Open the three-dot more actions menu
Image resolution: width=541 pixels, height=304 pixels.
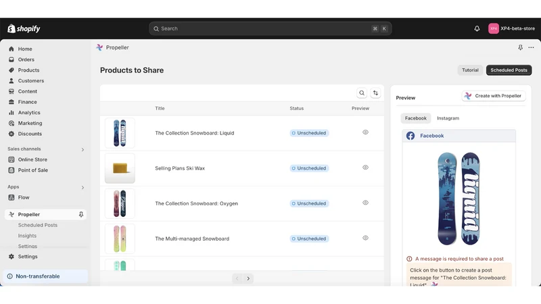pyautogui.click(x=531, y=47)
